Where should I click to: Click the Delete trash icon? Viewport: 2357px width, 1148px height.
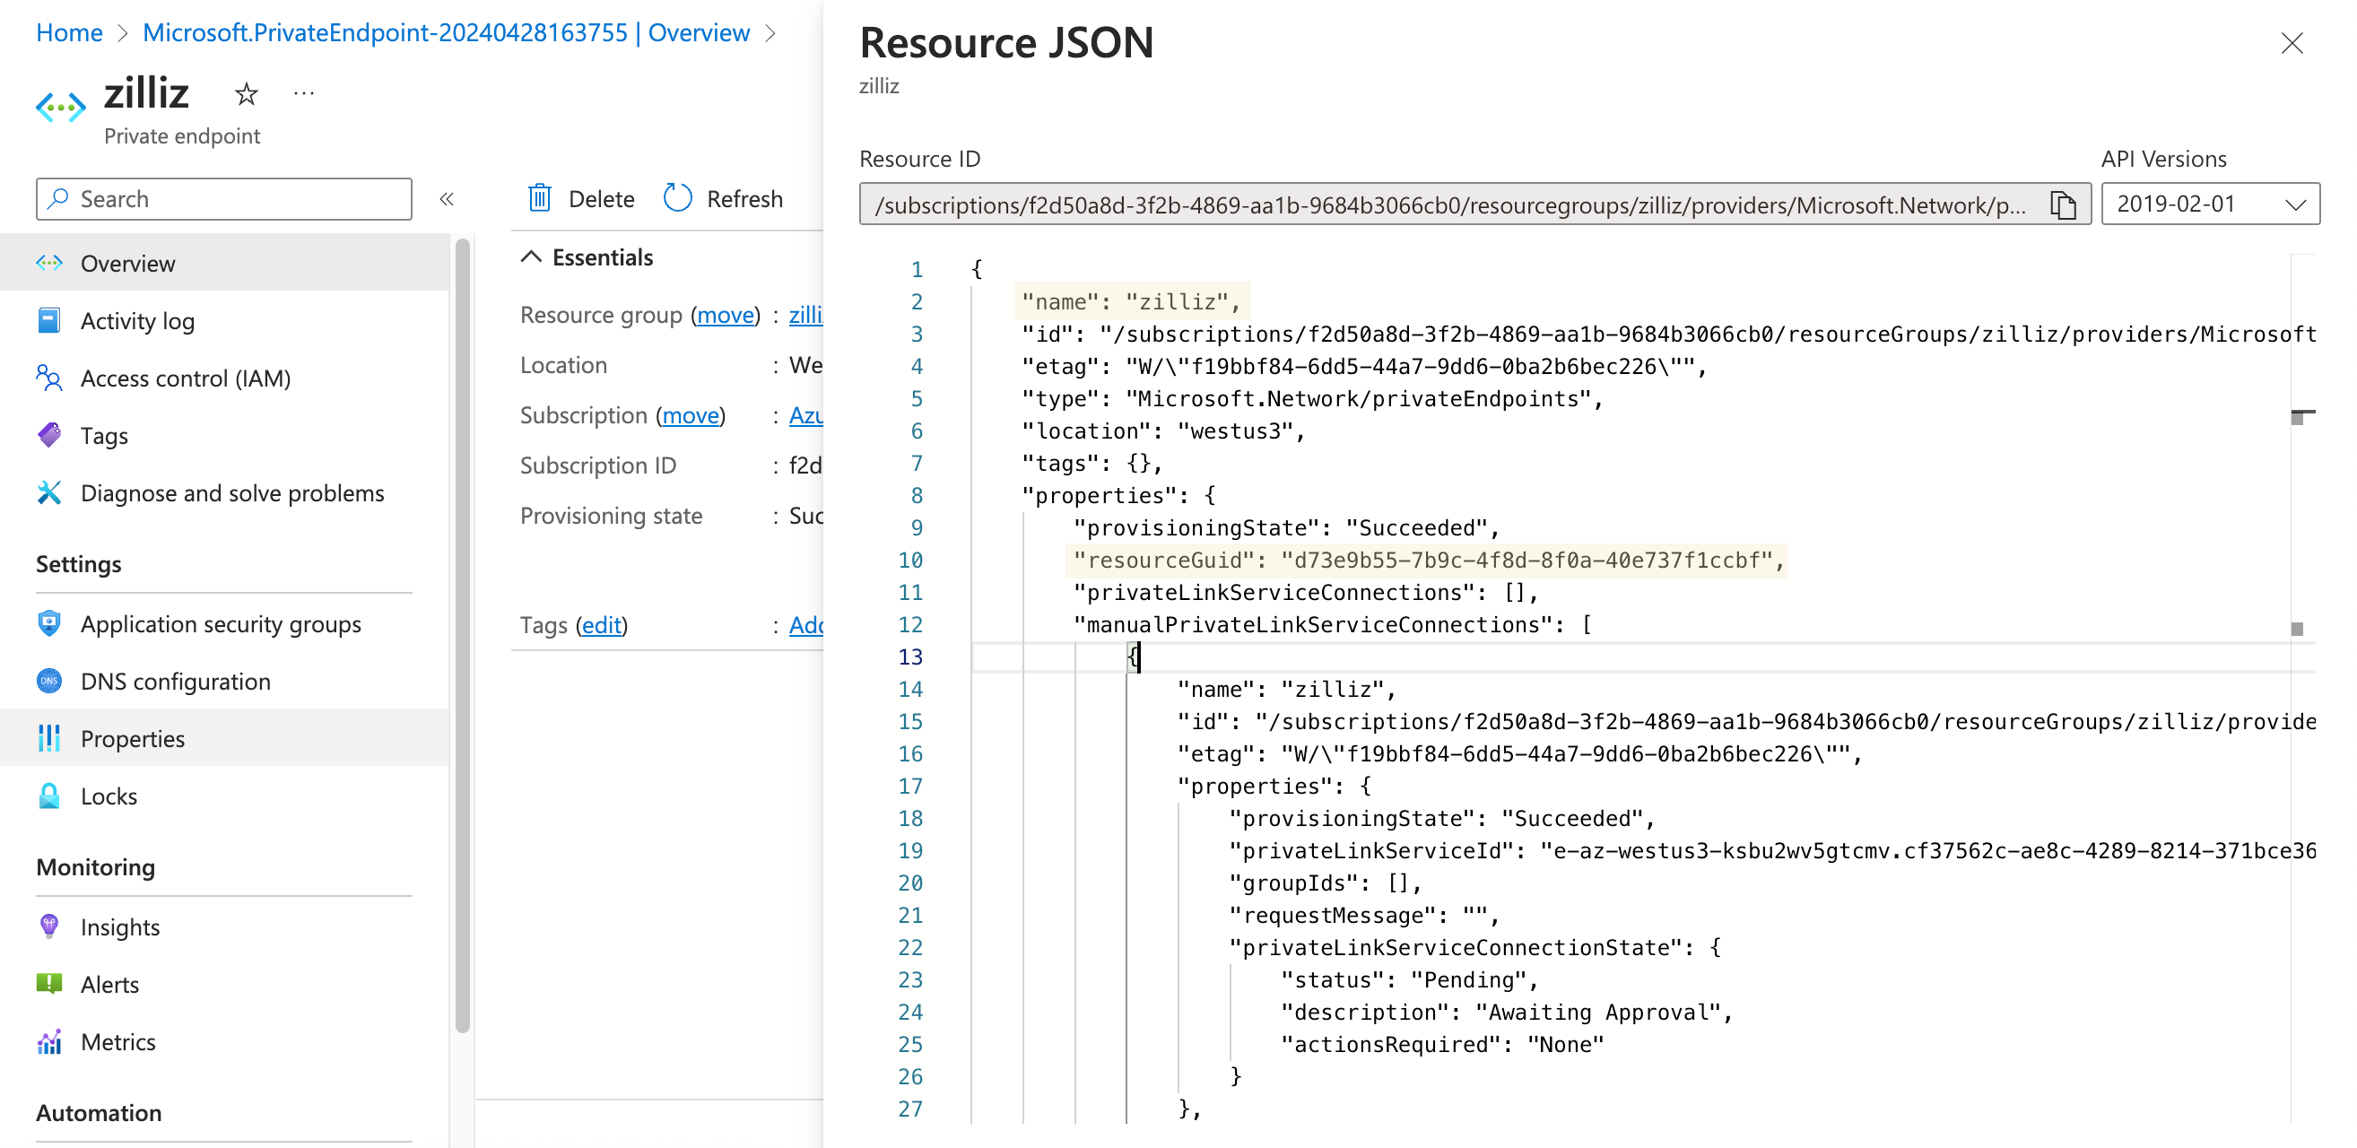pos(540,198)
